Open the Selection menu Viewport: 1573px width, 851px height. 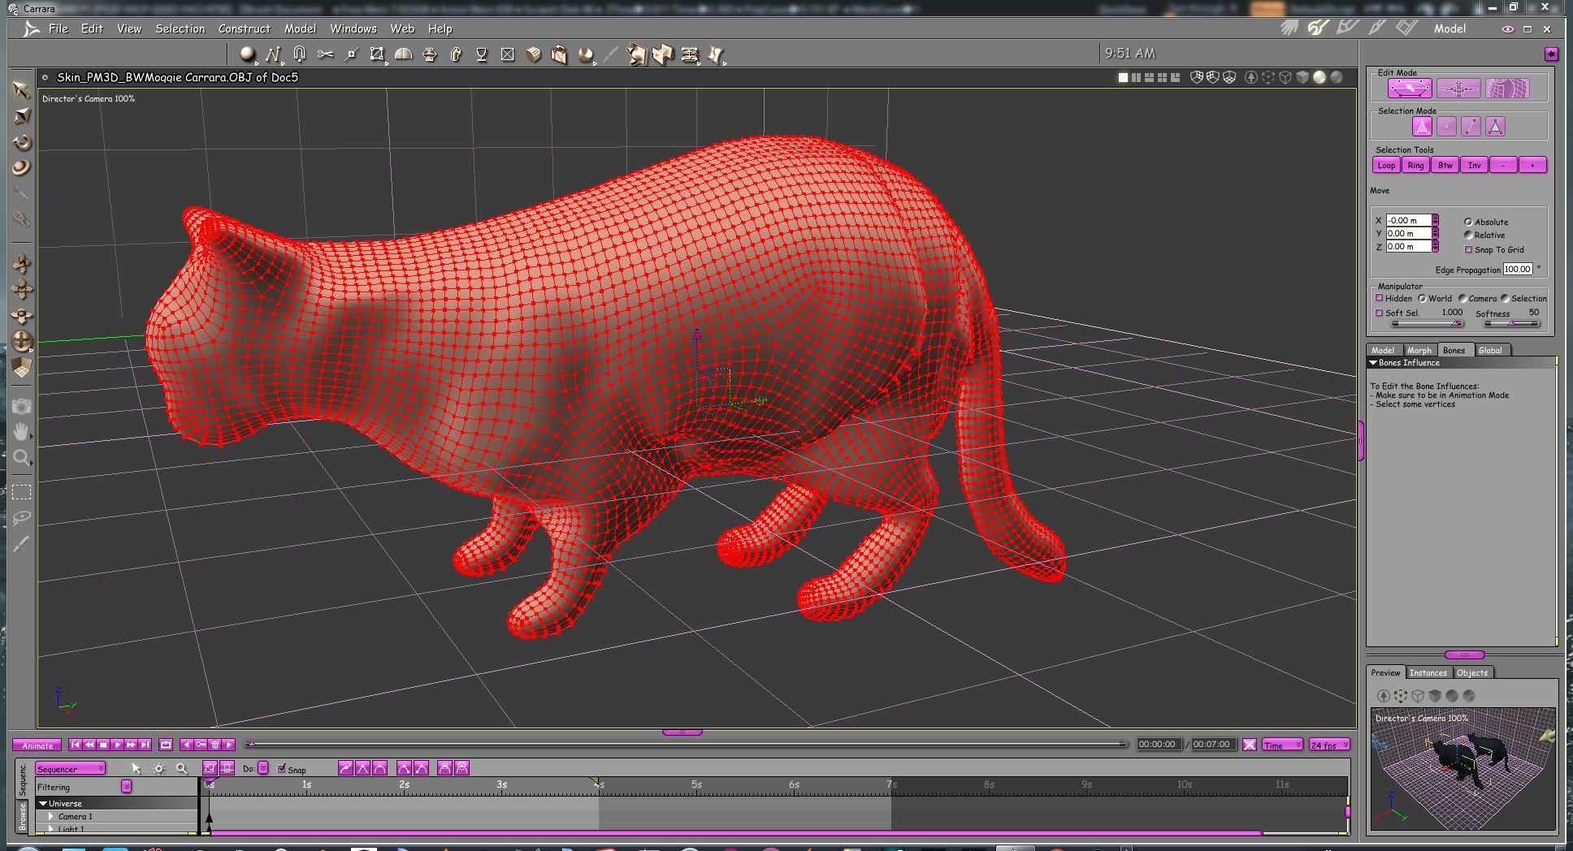tap(180, 28)
